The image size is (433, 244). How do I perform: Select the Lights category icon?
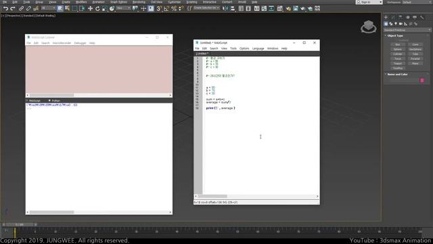396,24
